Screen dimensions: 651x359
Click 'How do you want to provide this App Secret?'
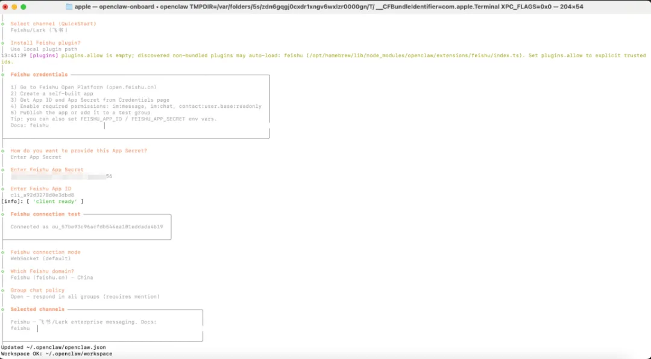click(x=78, y=151)
